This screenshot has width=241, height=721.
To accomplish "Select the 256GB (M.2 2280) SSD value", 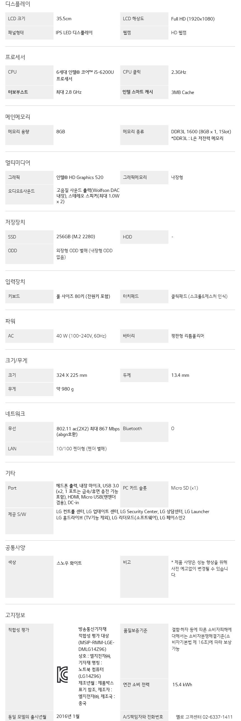I will 76,236.
